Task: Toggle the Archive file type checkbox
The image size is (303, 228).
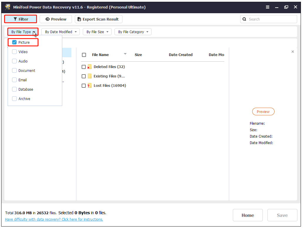Action: pyautogui.click(x=14, y=99)
